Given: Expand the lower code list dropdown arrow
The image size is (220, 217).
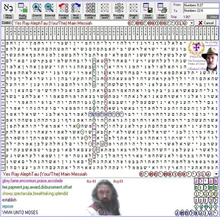Looking at the screenshot, I should (216, 174).
